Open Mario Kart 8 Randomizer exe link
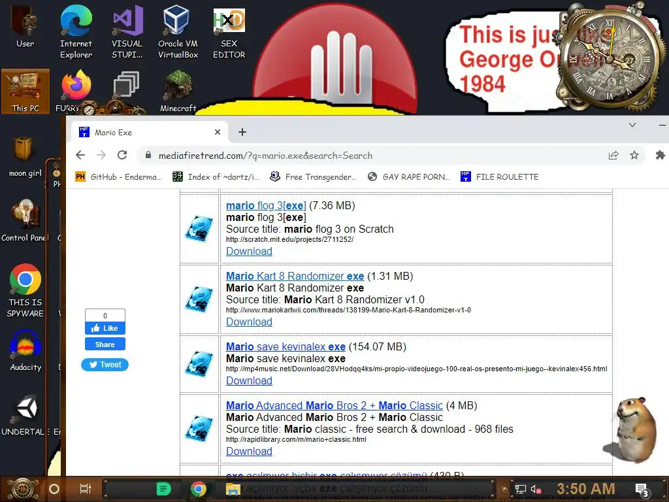 pos(295,276)
